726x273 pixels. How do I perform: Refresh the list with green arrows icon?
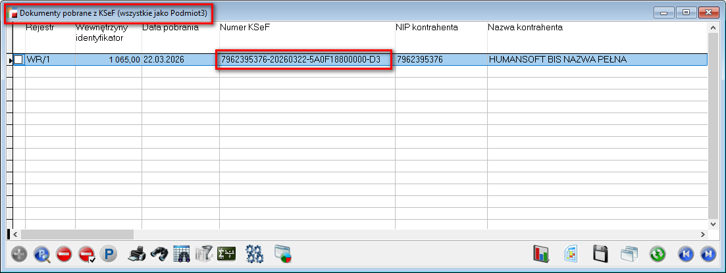pos(658,254)
